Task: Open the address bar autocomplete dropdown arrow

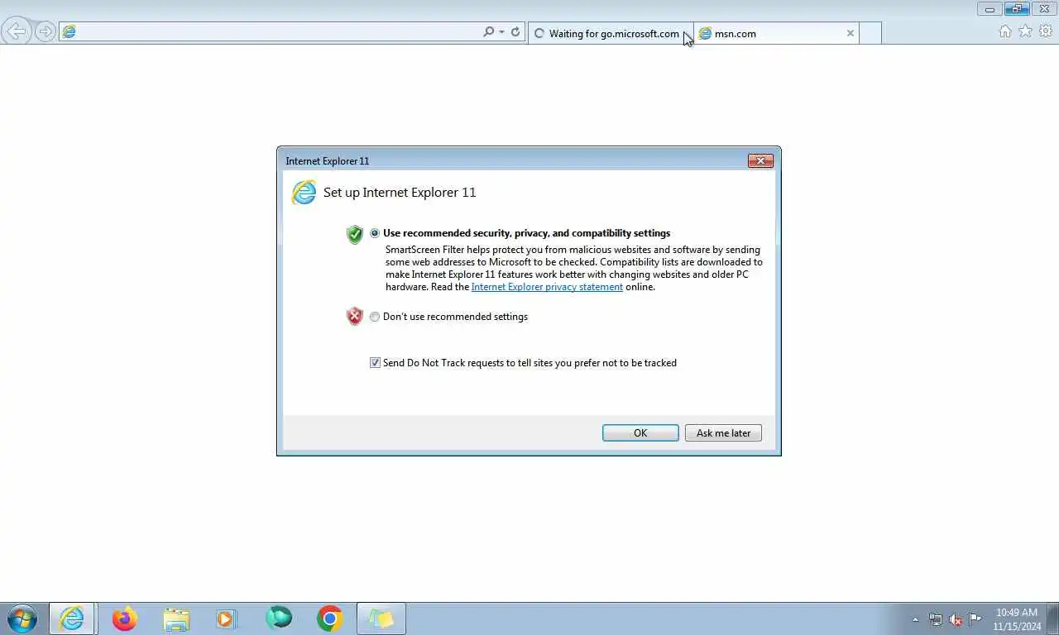Action: coord(501,32)
